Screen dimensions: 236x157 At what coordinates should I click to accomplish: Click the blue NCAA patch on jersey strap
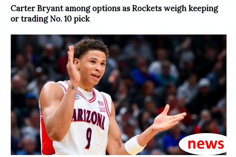click(x=77, y=96)
